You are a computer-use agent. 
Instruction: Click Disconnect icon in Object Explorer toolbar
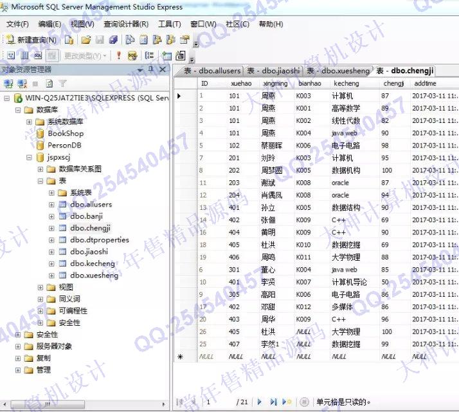coord(22,84)
